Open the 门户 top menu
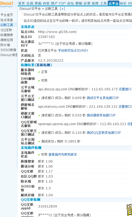The height and width of the screenshot is (217, 132). tap(62, 3)
